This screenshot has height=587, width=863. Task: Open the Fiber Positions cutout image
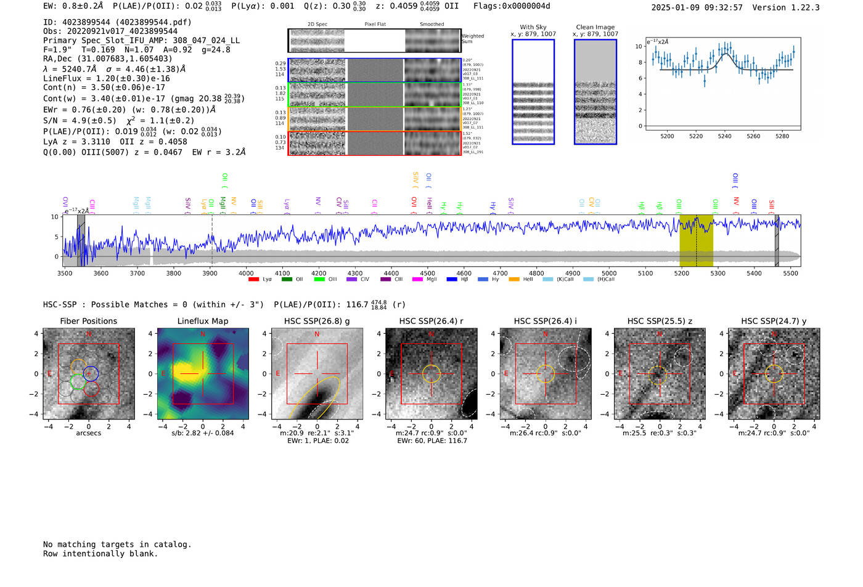88,374
